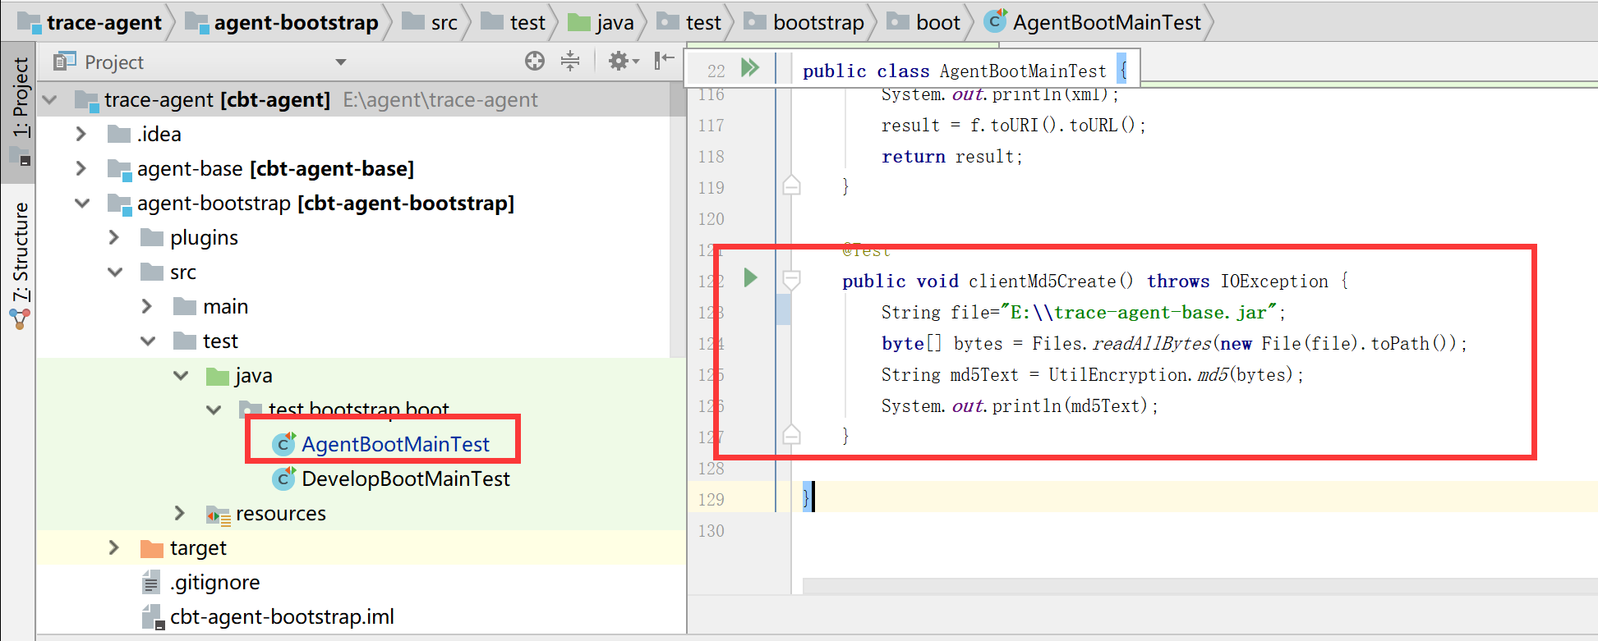
Task: Click the E:\agent\trace-agent path label
Action: tap(440, 100)
